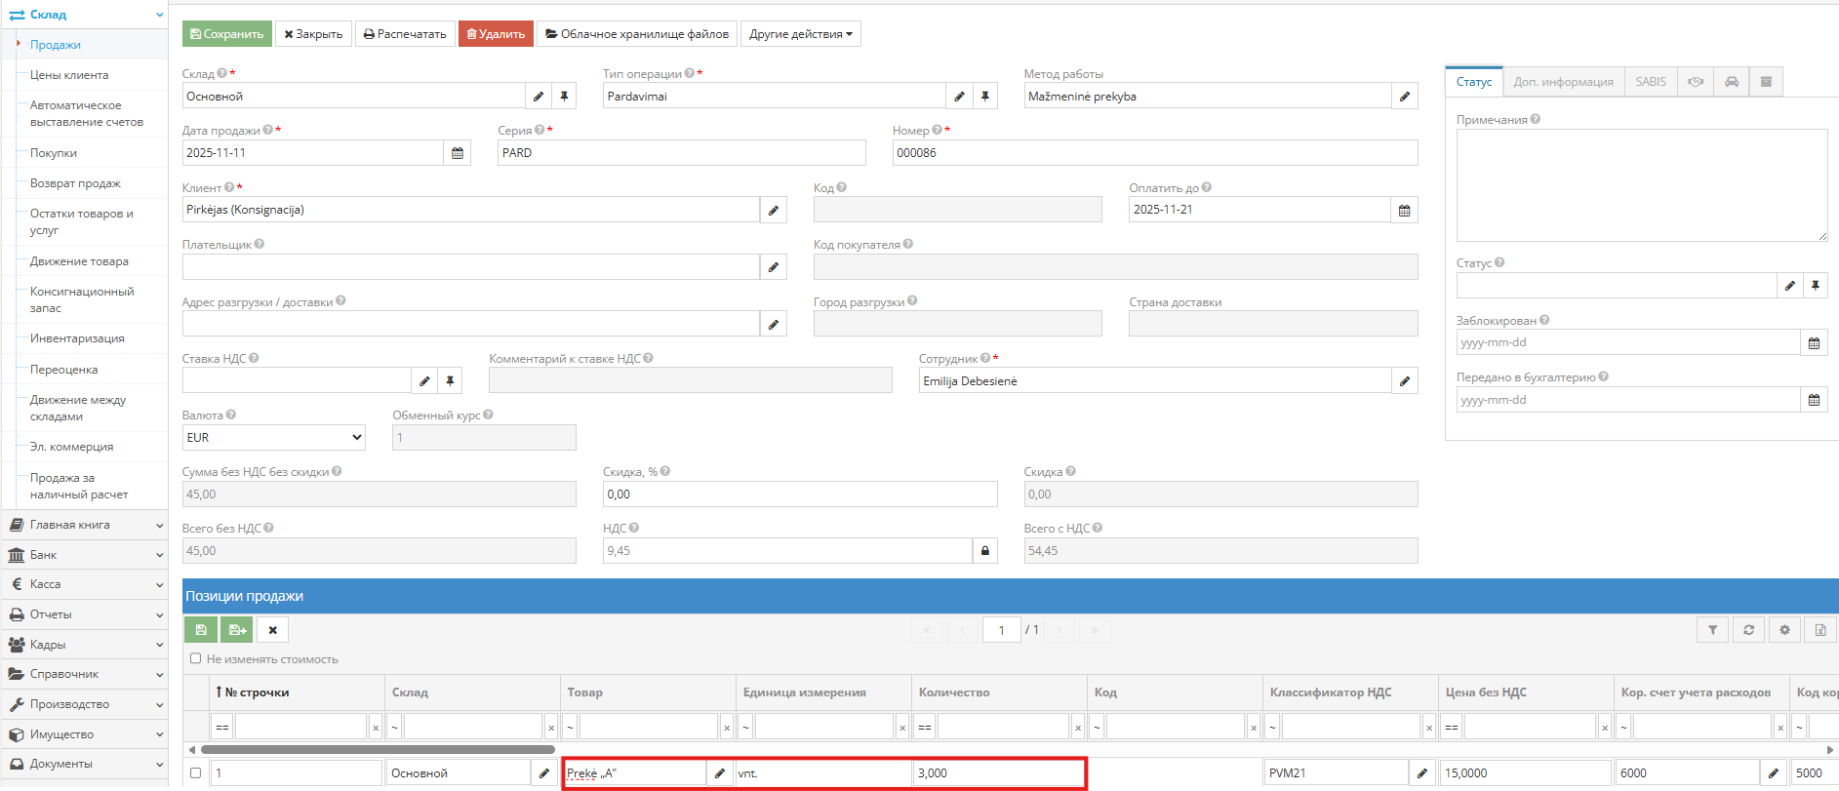Switch to the Доп. информация tab
The width and height of the screenshot is (1839, 791).
1563,82
